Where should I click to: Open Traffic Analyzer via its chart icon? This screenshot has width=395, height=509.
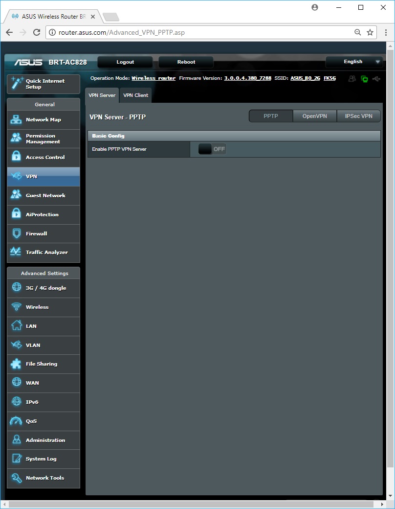click(x=16, y=252)
